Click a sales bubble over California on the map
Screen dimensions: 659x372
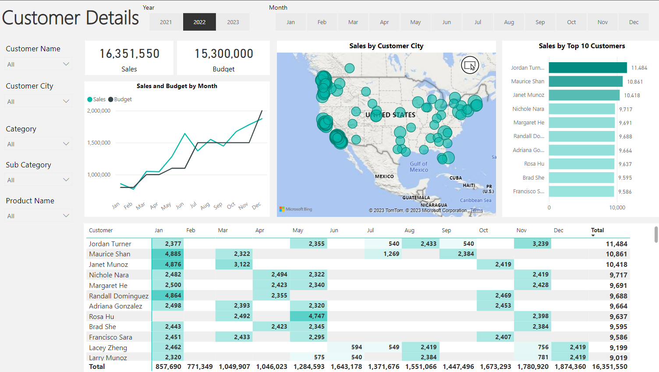(339, 139)
